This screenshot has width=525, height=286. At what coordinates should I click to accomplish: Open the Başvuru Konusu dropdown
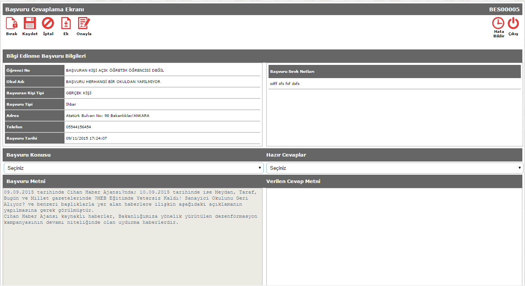[134, 168]
